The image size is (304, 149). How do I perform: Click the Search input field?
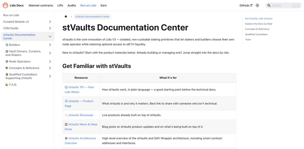point(283,5)
